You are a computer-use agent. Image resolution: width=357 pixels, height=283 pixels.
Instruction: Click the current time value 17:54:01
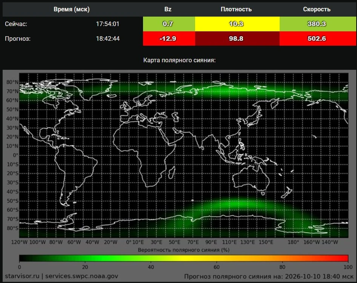pyautogui.click(x=108, y=24)
